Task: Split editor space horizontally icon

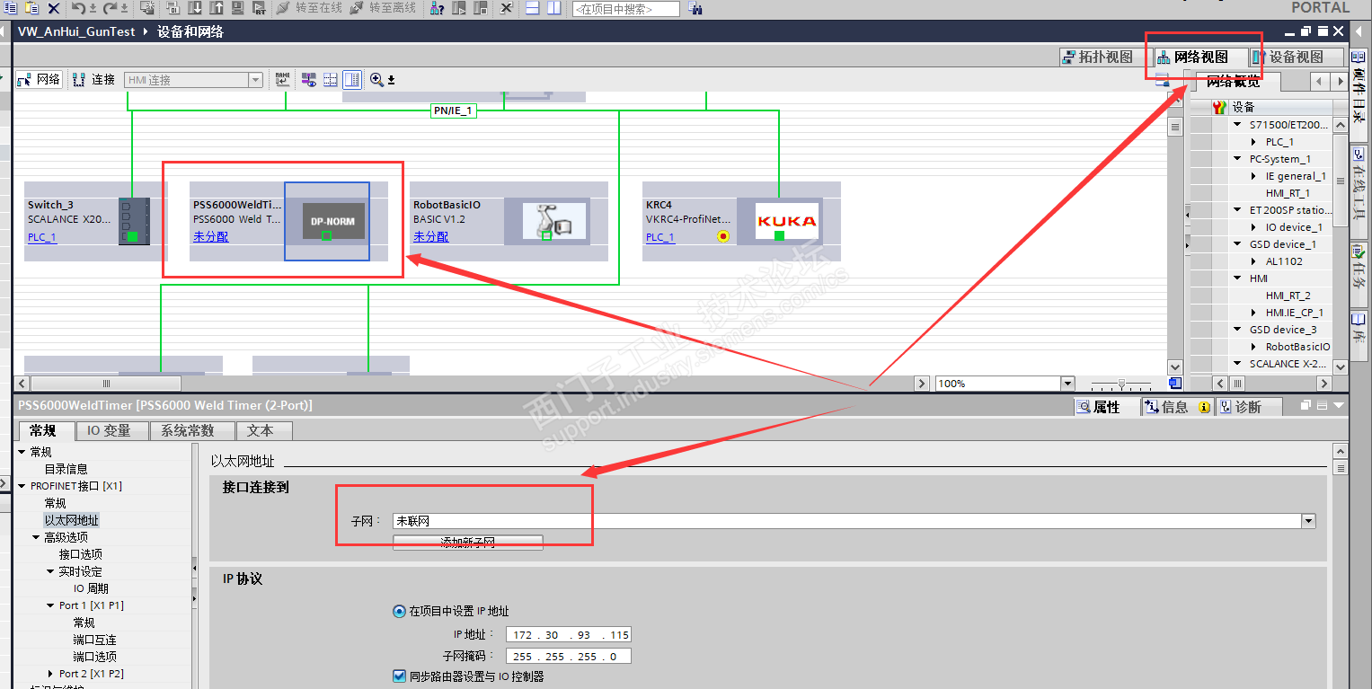Action: tap(533, 8)
